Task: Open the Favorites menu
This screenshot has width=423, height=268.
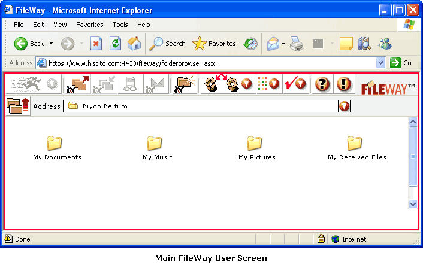Action: tap(89, 25)
